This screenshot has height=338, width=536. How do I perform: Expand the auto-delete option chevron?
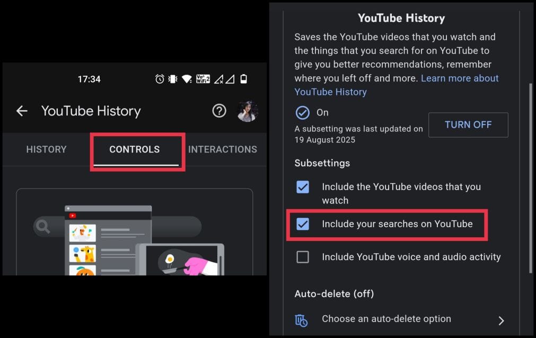501,320
